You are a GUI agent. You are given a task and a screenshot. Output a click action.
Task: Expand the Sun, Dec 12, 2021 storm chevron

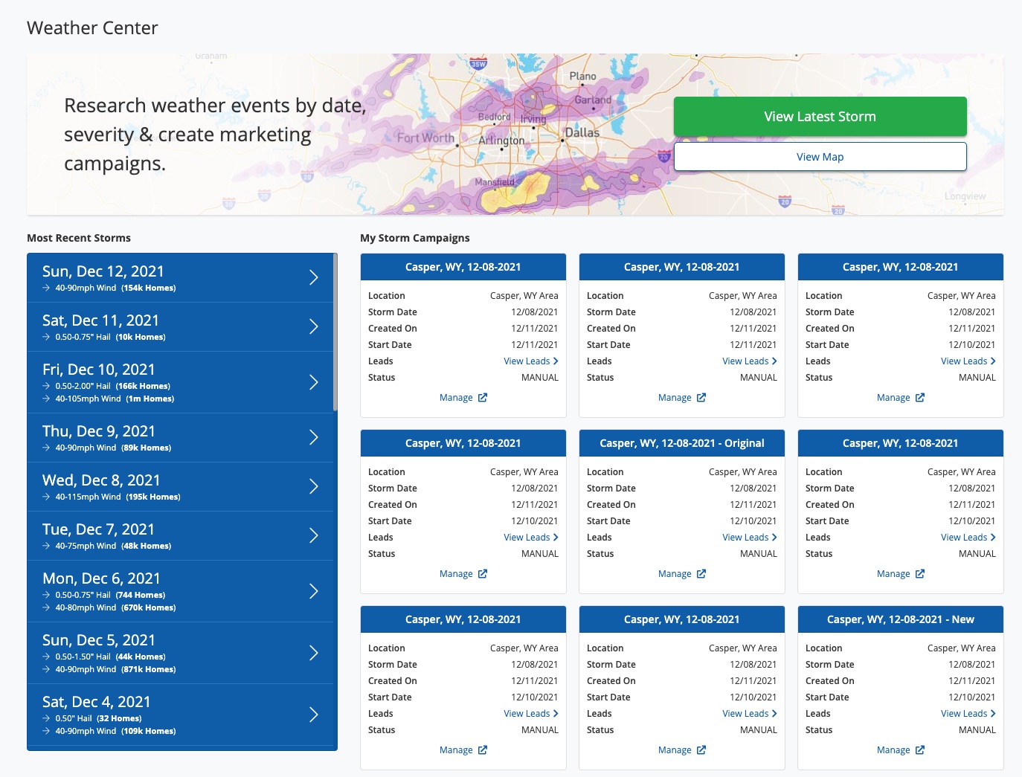point(313,277)
